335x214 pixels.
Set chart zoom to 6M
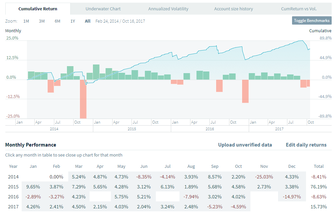(58, 21)
